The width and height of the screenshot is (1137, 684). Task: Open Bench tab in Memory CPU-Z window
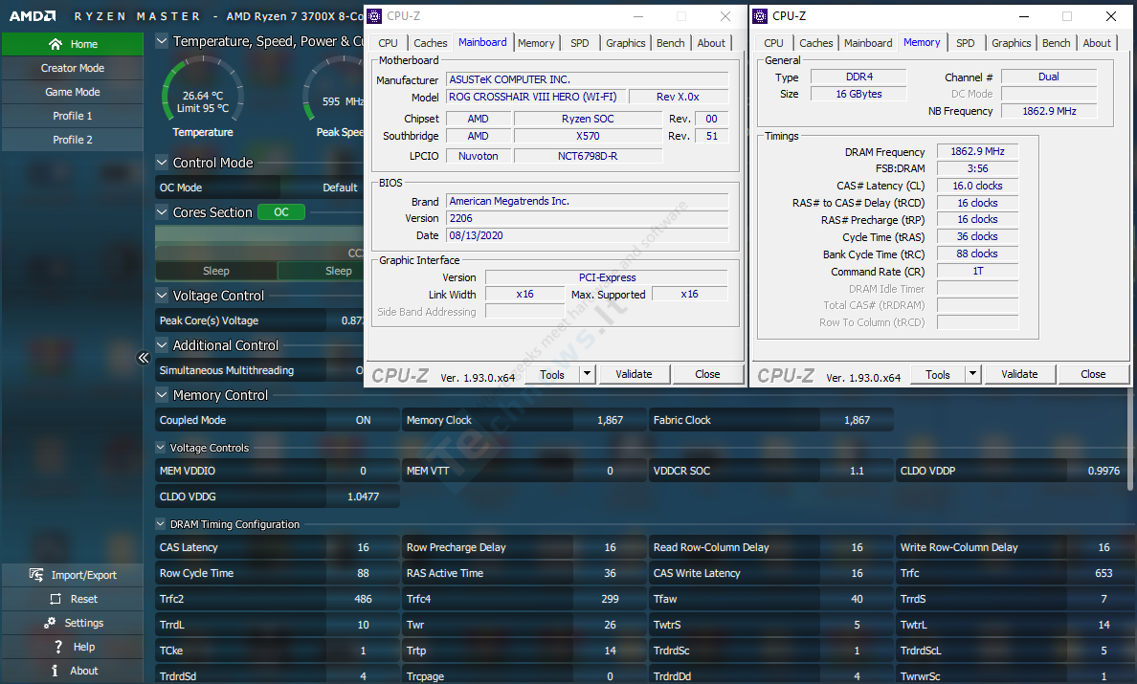tap(1056, 43)
